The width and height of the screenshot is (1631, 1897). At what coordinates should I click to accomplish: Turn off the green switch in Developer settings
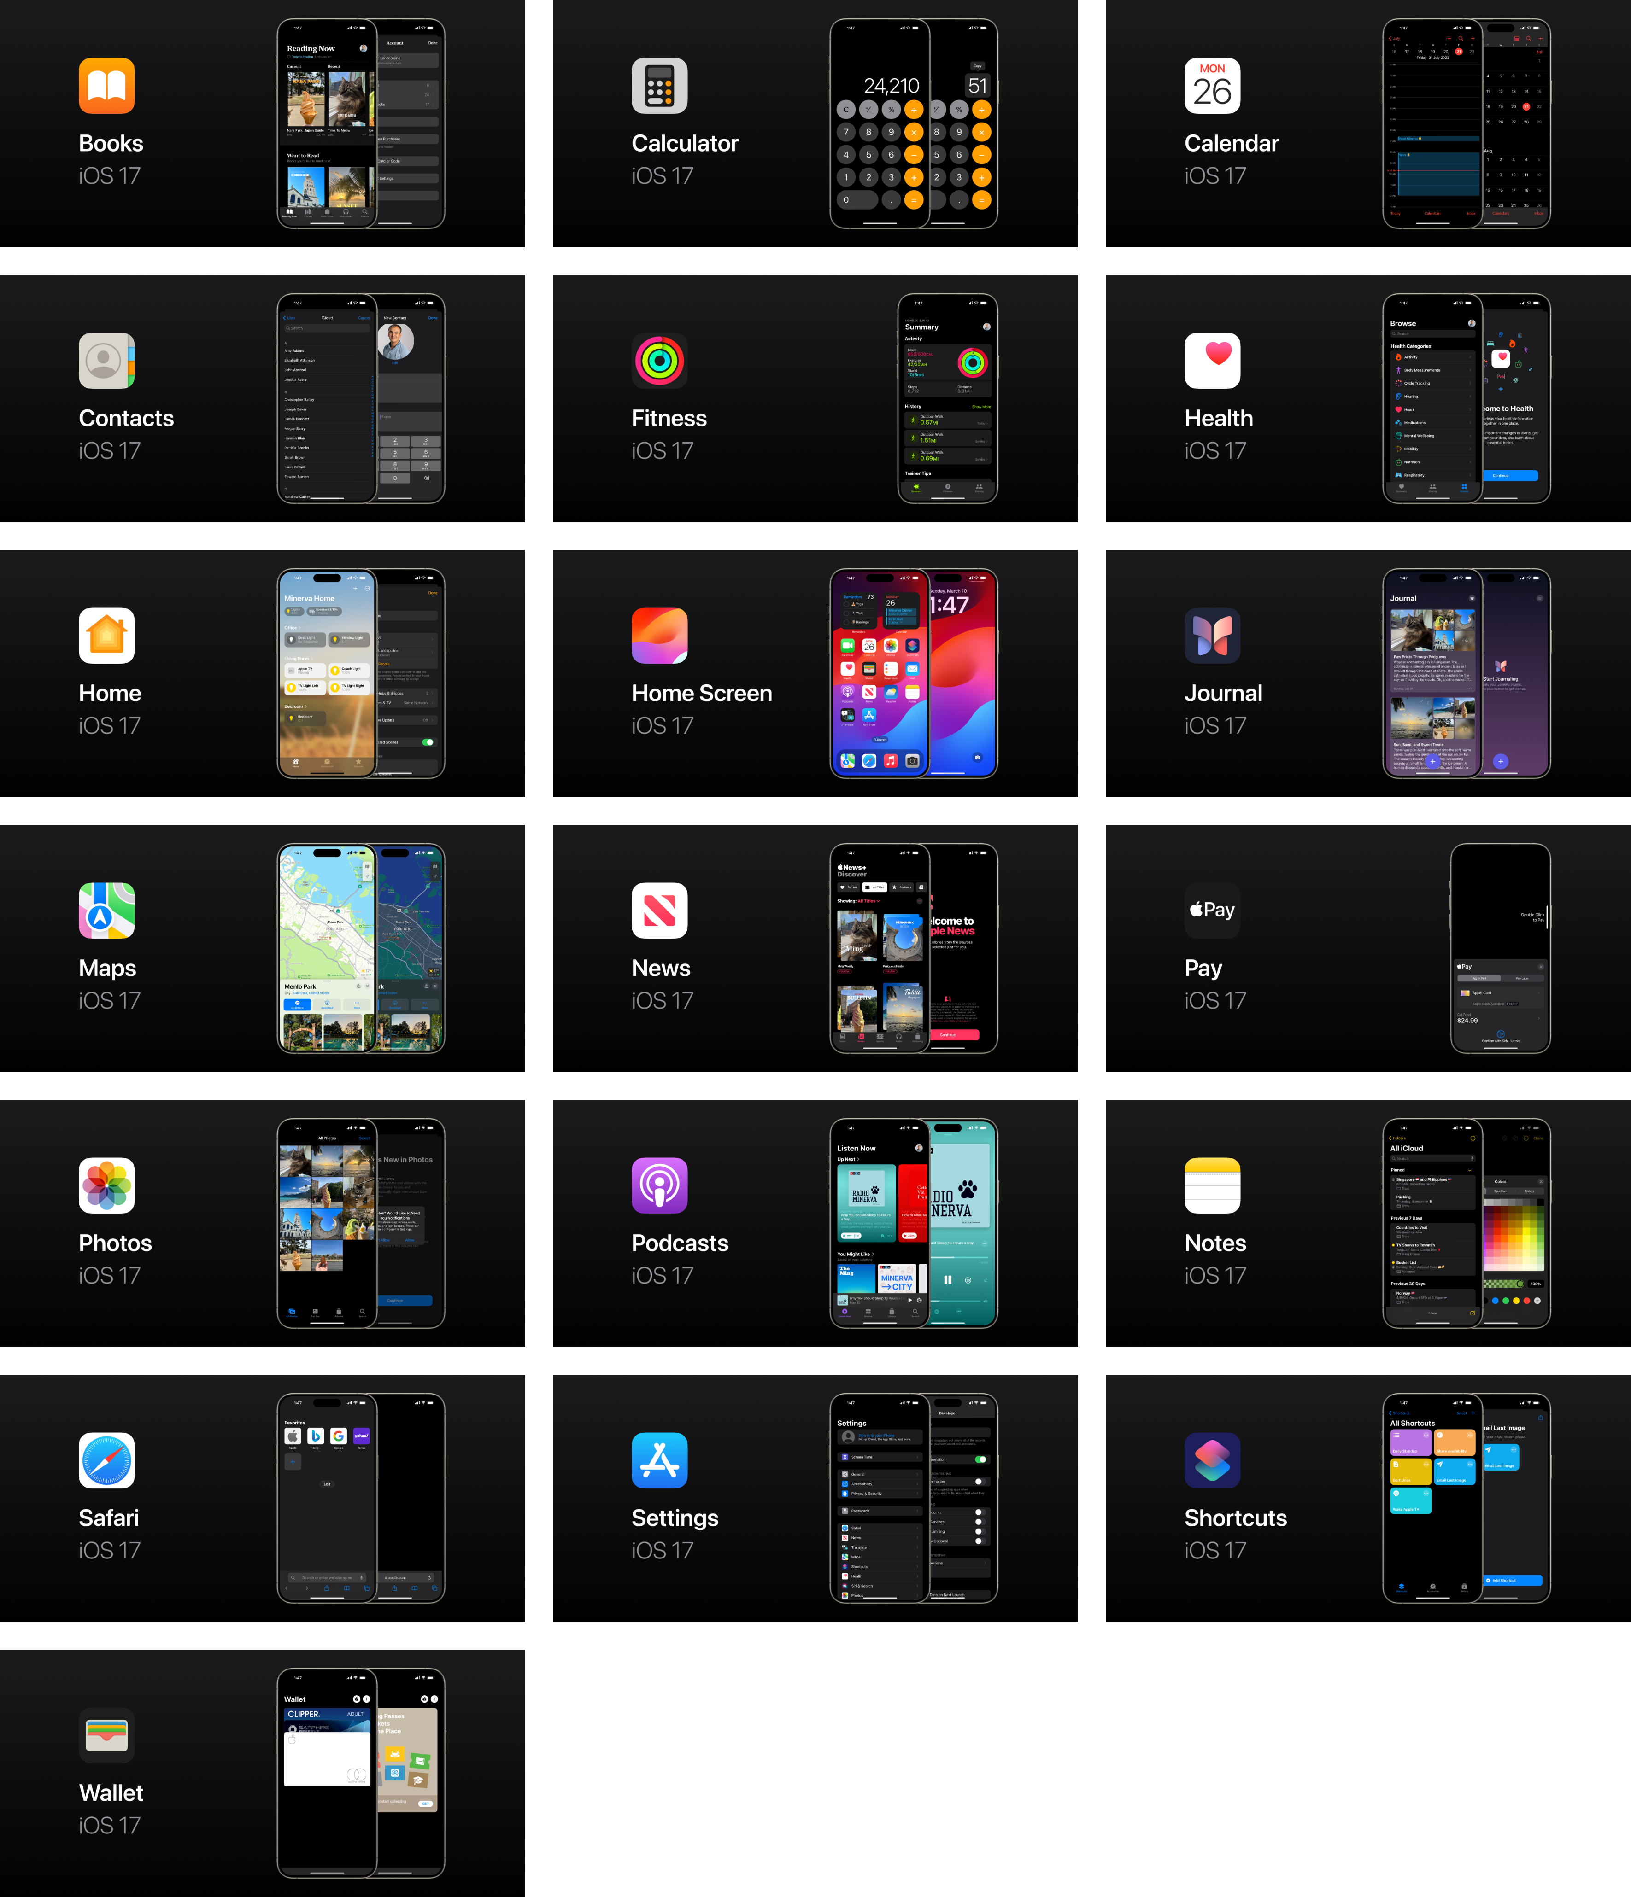pyautogui.click(x=981, y=1459)
